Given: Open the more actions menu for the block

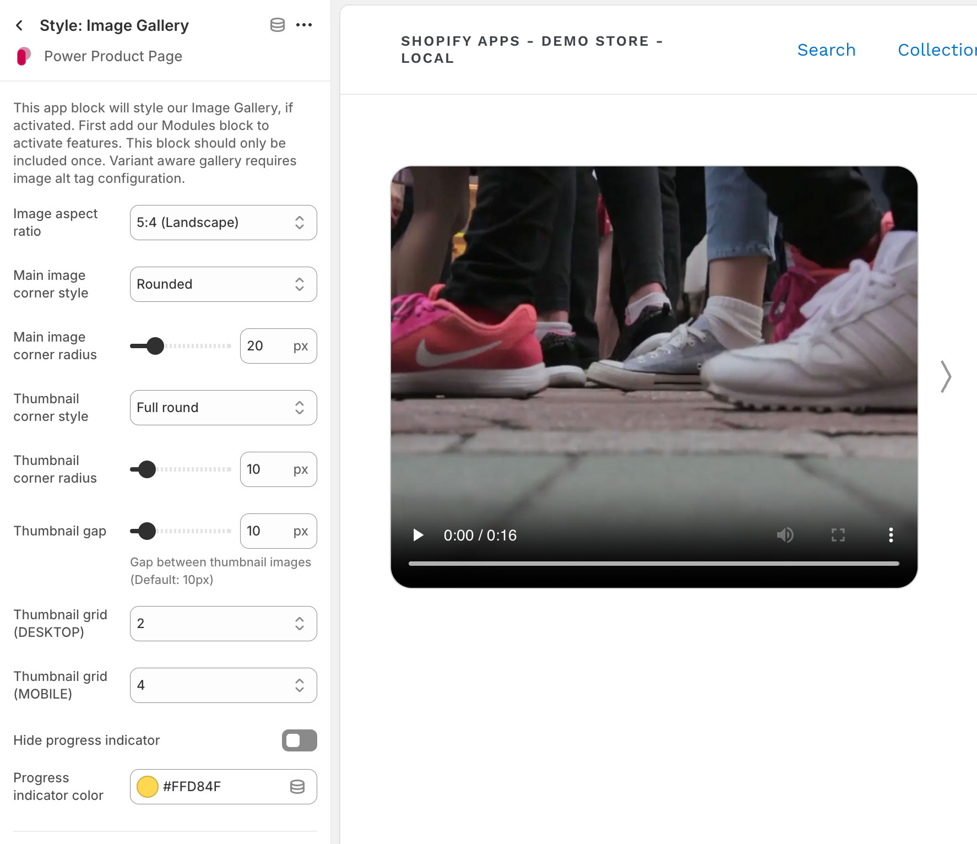Looking at the screenshot, I should tap(305, 25).
